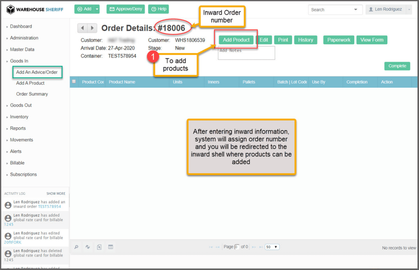The width and height of the screenshot is (419, 270).
Task: Click the search magnifier icon in grid footer
Action: pos(76,247)
